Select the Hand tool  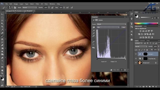(2, 70)
